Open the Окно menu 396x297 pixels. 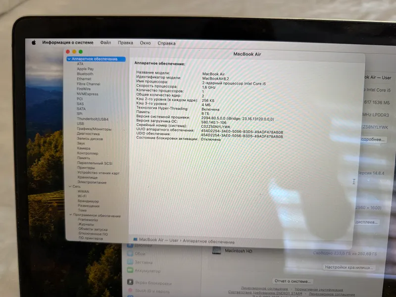point(145,43)
